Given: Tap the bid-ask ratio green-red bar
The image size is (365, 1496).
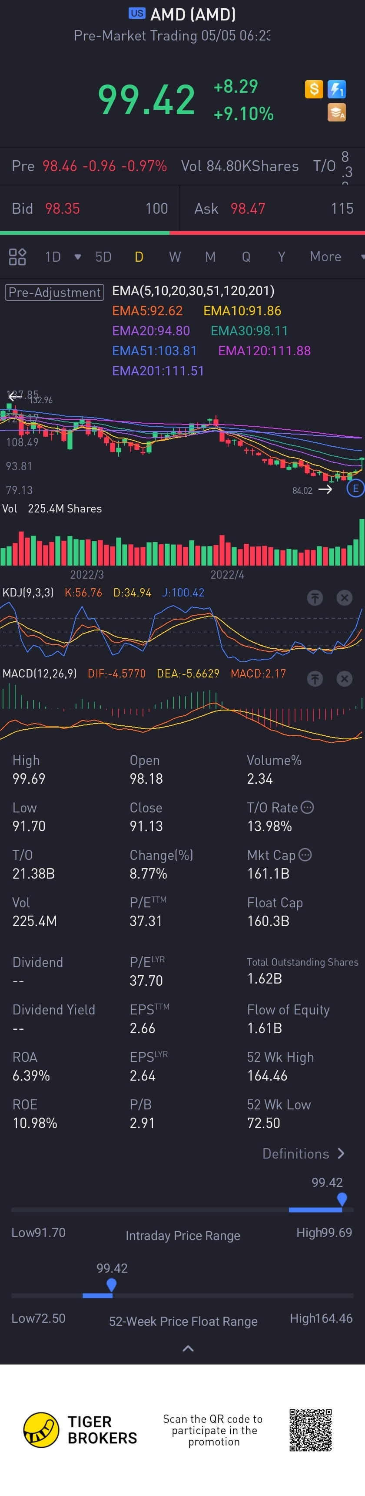Looking at the screenshot, I should click(x=182, y=233).
